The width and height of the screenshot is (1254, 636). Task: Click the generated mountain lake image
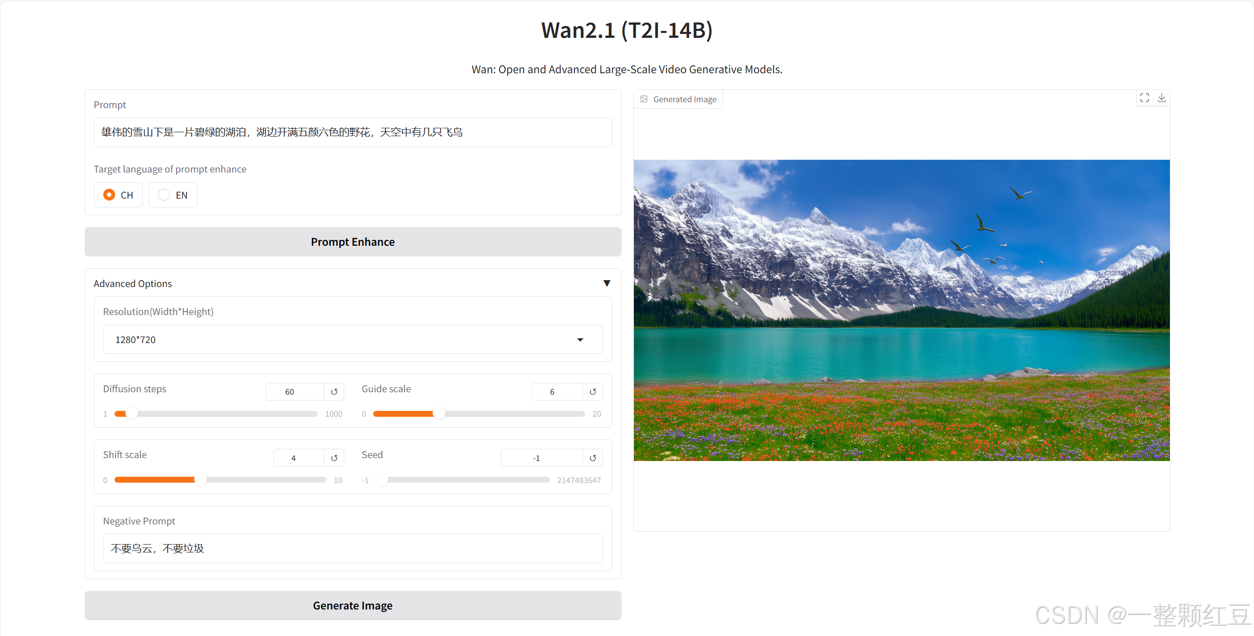click(x=901, y=310)
